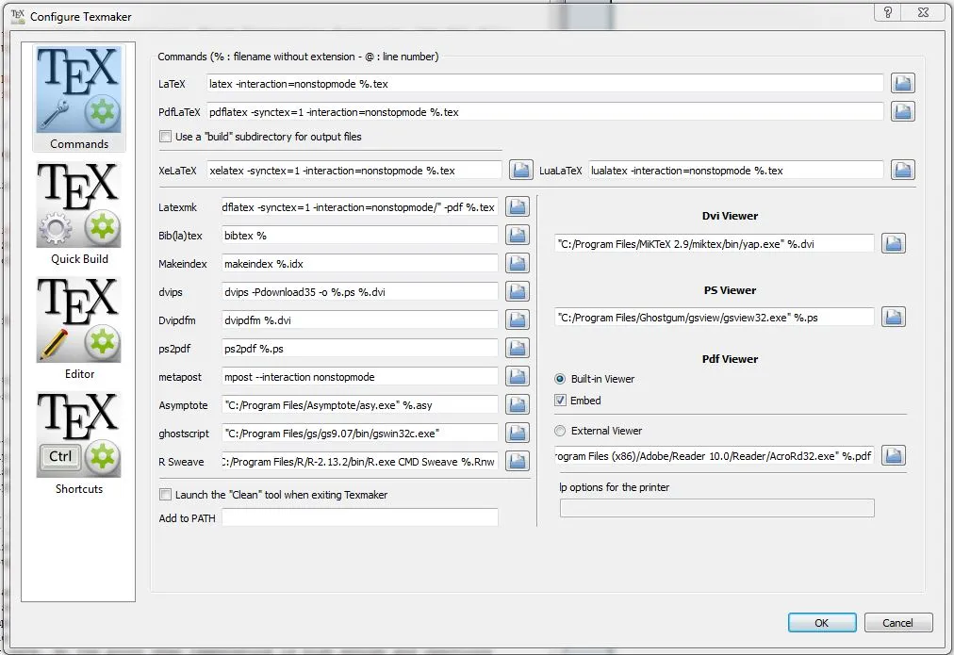
Task: Browse for the Dvi Viewer executable
Action: [x=893, y=243]
